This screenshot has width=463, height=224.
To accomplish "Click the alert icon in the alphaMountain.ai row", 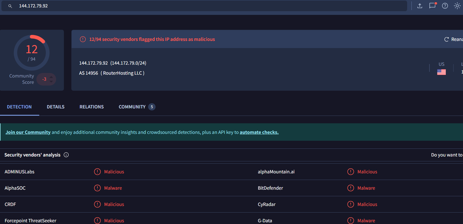I will [x=351, y=172].
